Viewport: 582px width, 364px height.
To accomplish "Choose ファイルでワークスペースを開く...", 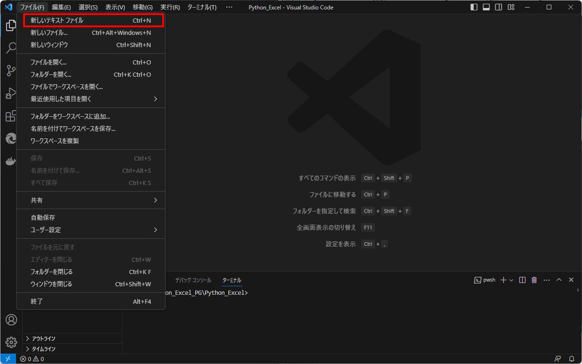I will click(x=91, y=87).
